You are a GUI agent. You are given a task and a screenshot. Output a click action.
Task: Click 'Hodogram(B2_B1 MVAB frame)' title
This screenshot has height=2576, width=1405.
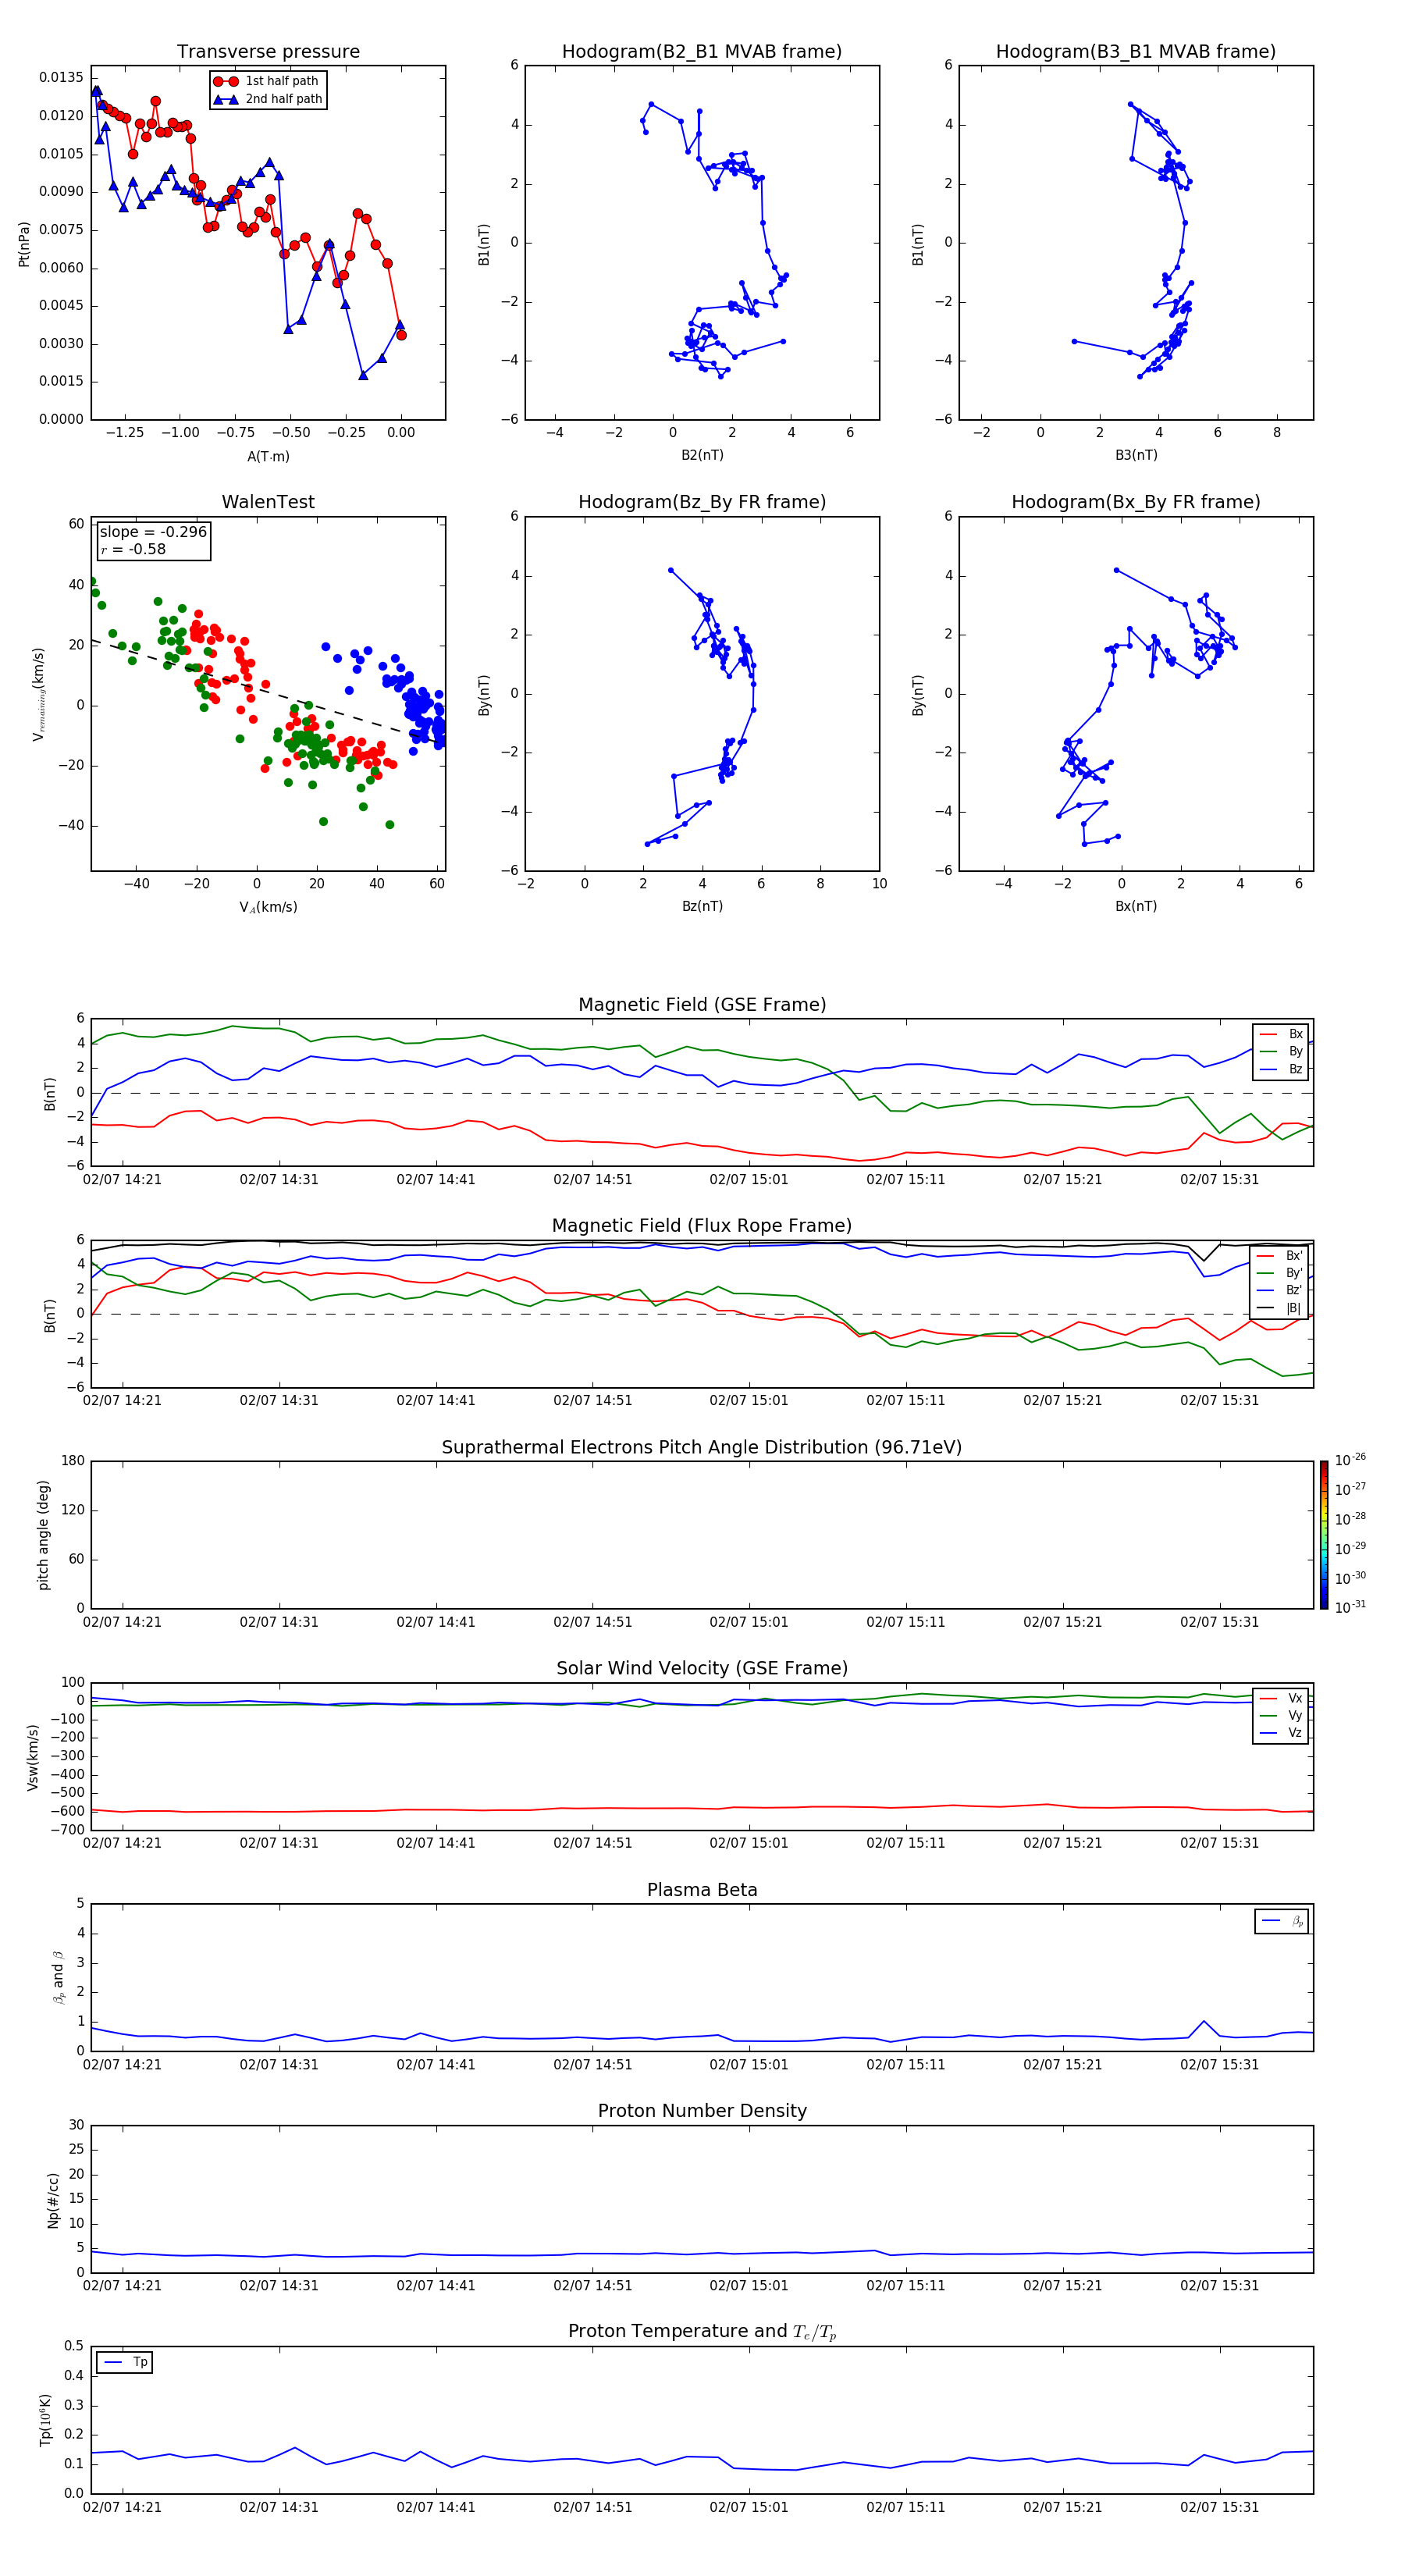(x=702, y=52)
